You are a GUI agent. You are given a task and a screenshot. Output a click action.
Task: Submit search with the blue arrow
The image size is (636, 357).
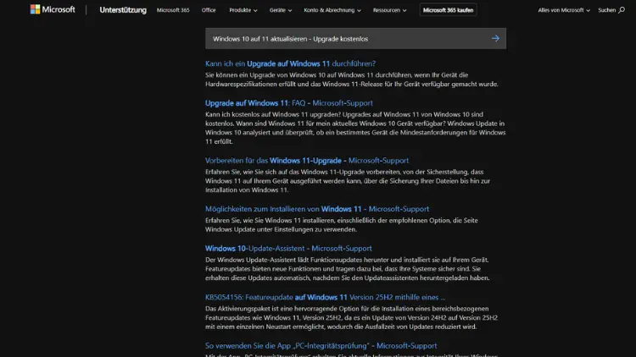[x=495, y=38]
